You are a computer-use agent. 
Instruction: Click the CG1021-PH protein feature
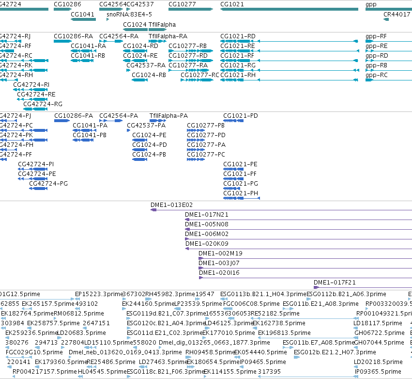point(242,198)
